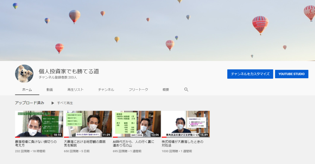The image size is (315, 164).
Task: Open the dog channel avatar picture
Action: click(24, 74)
